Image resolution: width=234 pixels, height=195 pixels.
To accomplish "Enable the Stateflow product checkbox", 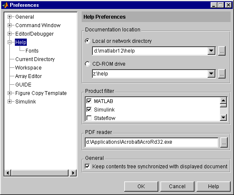I will [x=89, y=118].
